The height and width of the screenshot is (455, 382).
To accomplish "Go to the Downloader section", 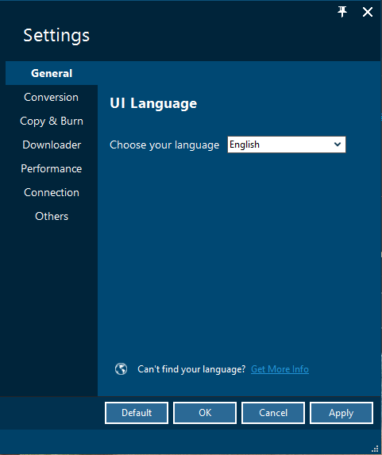I will [x=52, y=145].
